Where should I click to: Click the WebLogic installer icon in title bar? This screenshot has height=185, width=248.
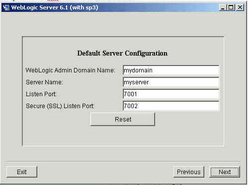coord(6,7)
